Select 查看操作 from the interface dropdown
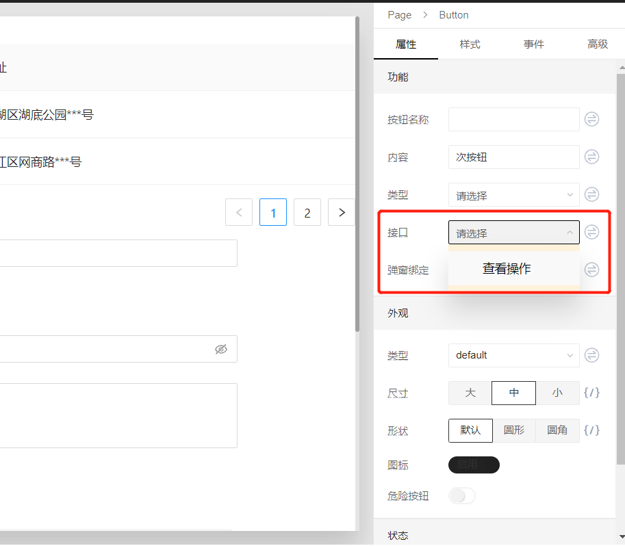Screen dimensions: 625x546 (506, 268)
